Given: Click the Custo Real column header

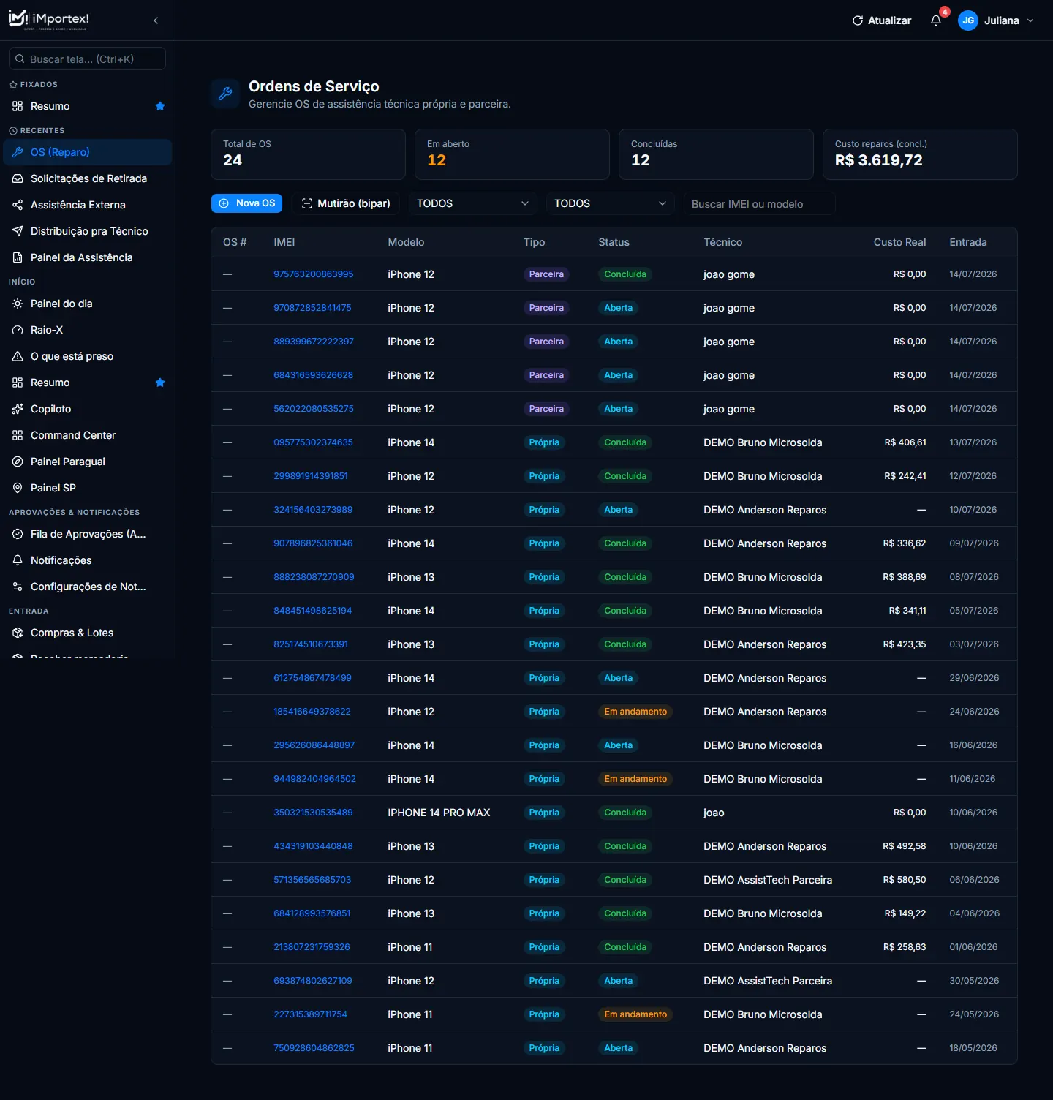Looking at the screenshot, I should tap(899, 242).
